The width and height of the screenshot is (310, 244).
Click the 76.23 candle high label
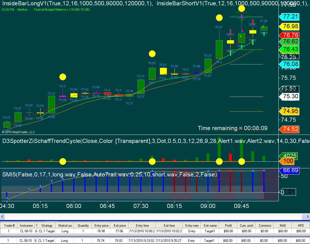(x=208, y=56)
